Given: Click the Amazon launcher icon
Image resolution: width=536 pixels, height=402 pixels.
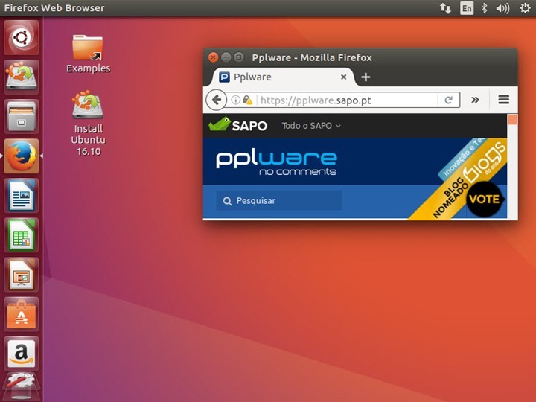Looking at the screenshot, I should pyautogui.click(x=22, y=354).
